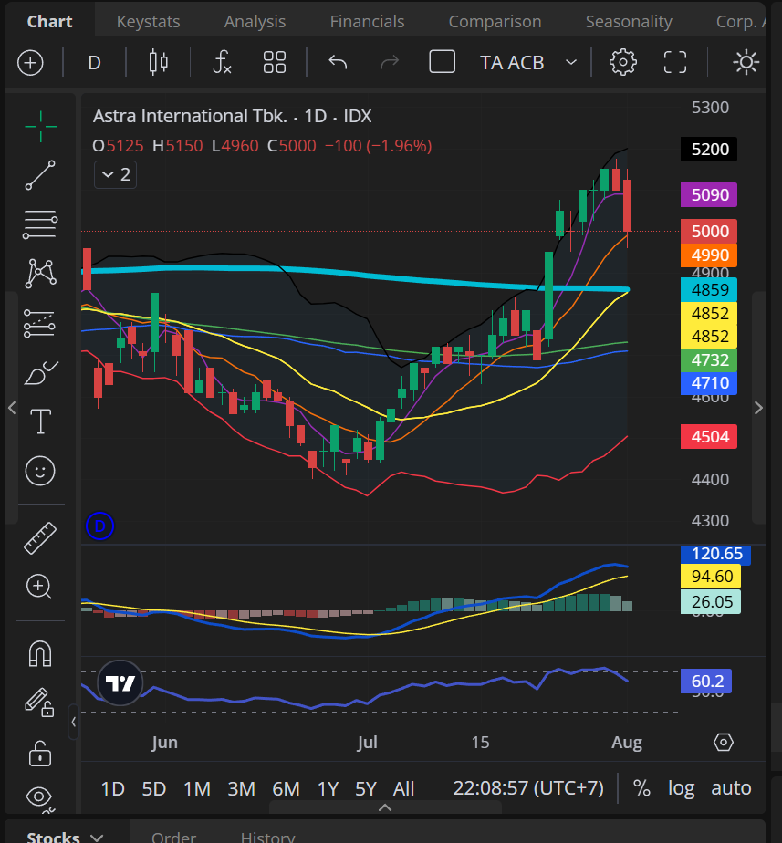Screen dimensions: 782x843
Task: Set the range to 1Y
Action: pyautogui.click(x=328, y=788)
